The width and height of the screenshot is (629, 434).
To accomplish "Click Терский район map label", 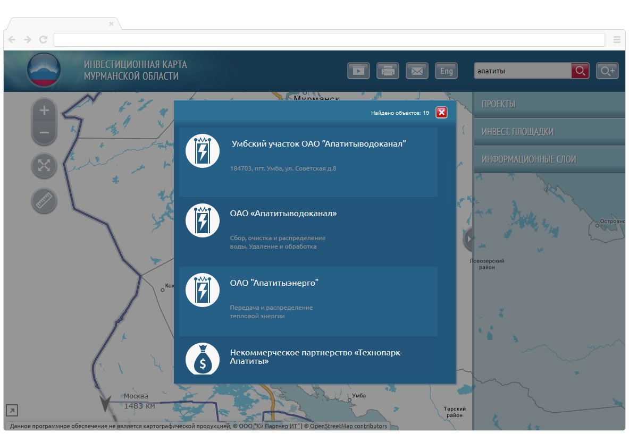I will pyautogui.click(x=455, y=412).
